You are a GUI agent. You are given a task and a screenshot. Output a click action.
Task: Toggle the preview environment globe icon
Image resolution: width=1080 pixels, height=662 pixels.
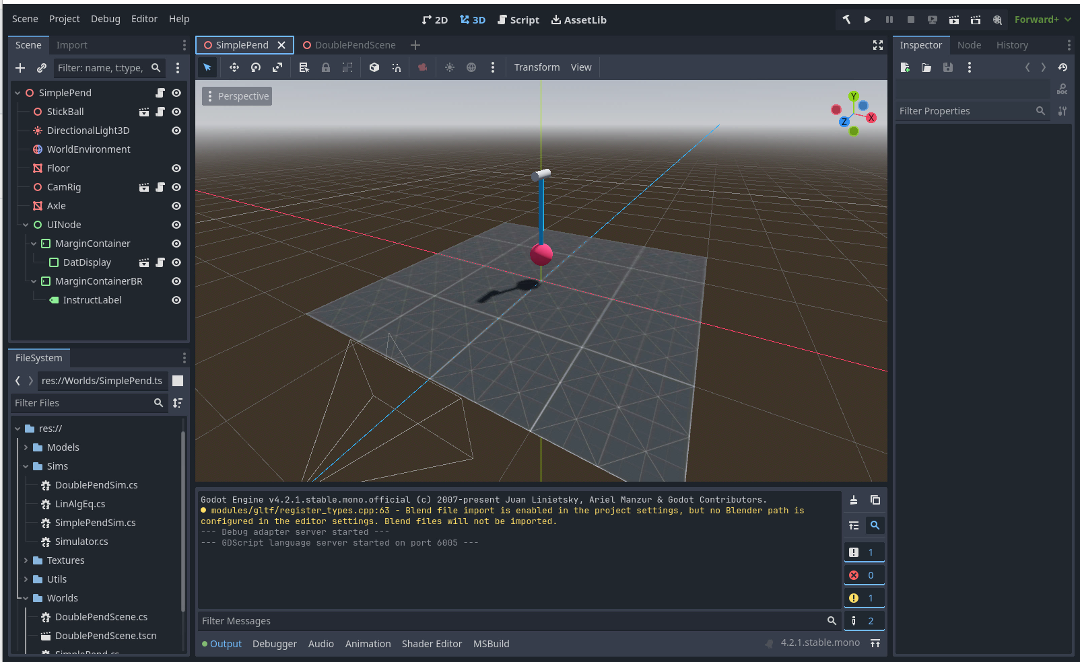(x=471, y=67)
